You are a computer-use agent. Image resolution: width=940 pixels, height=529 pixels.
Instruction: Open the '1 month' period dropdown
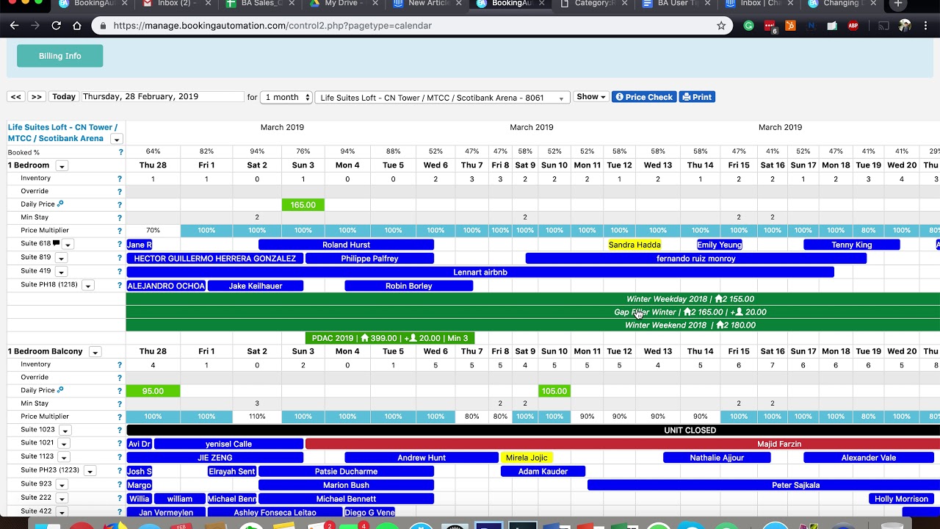287,97
